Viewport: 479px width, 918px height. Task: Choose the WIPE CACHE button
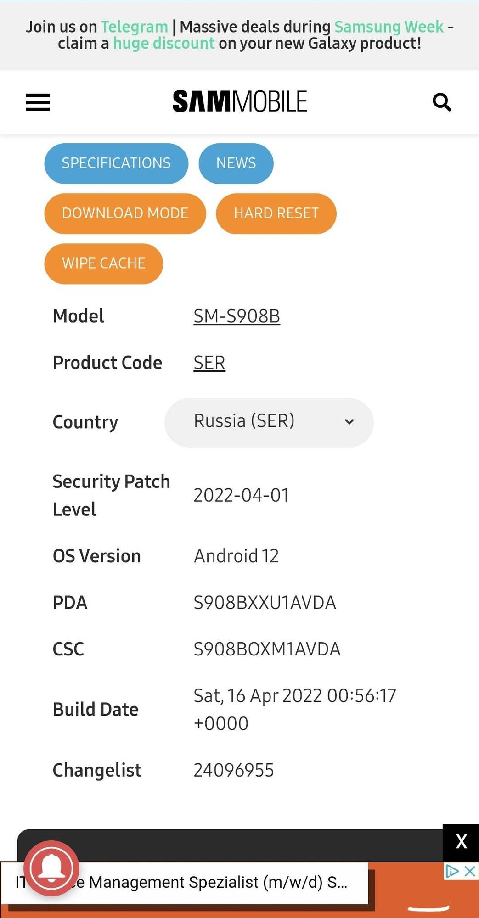coord(104,263)
